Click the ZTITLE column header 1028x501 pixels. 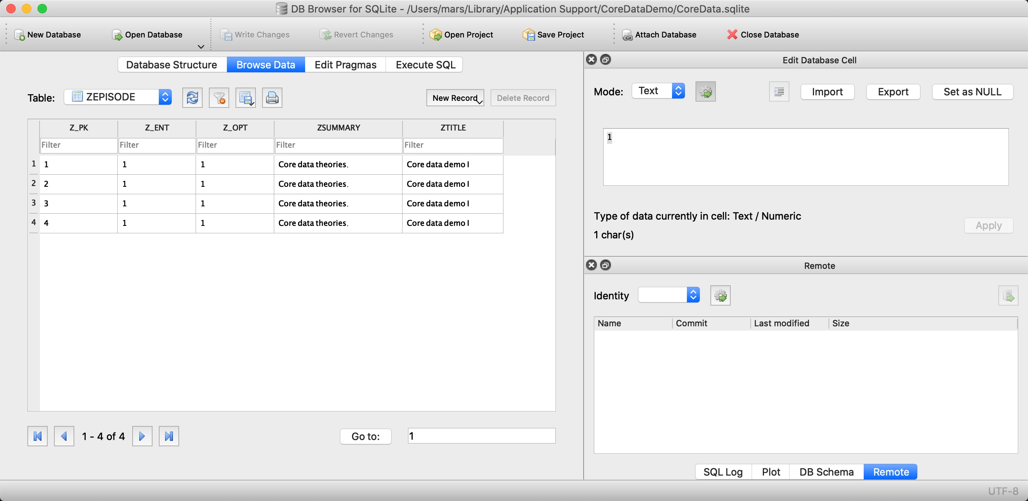(453, 128)
